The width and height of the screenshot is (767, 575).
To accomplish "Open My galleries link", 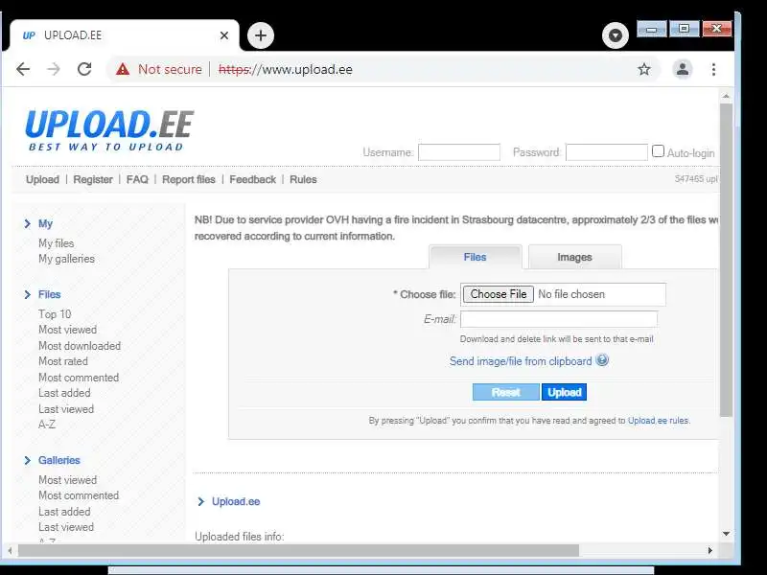I will tap(66, 259).
